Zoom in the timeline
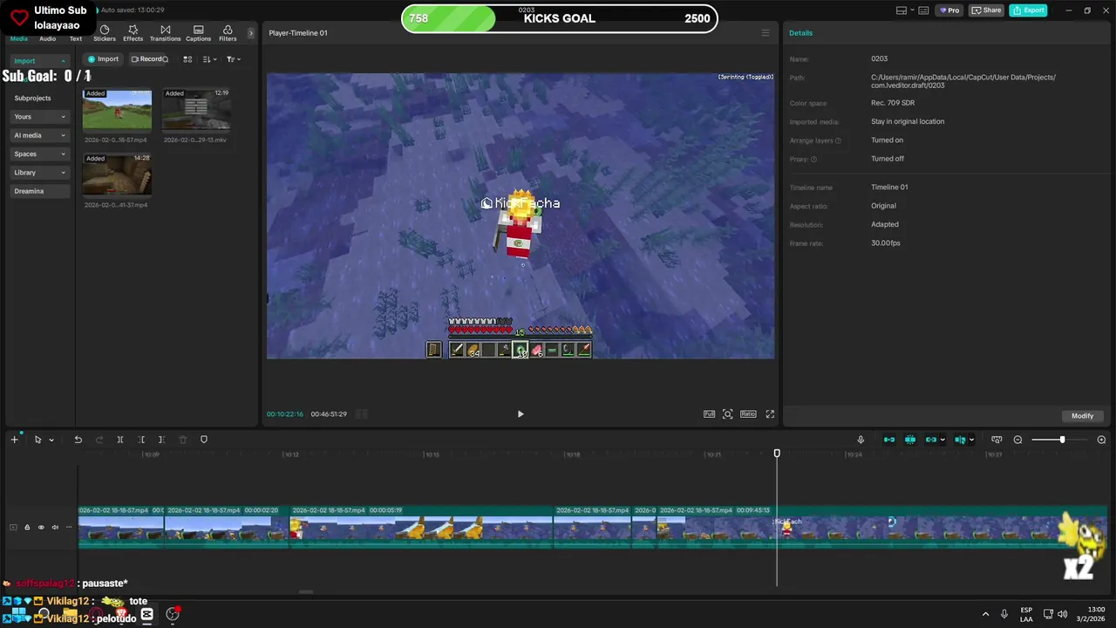Screen dimensions: 1116x628 tap(1101, 440)
